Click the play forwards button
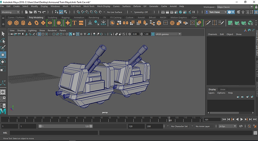The height and width of the screenshot is (141, 258). [242, 119]
